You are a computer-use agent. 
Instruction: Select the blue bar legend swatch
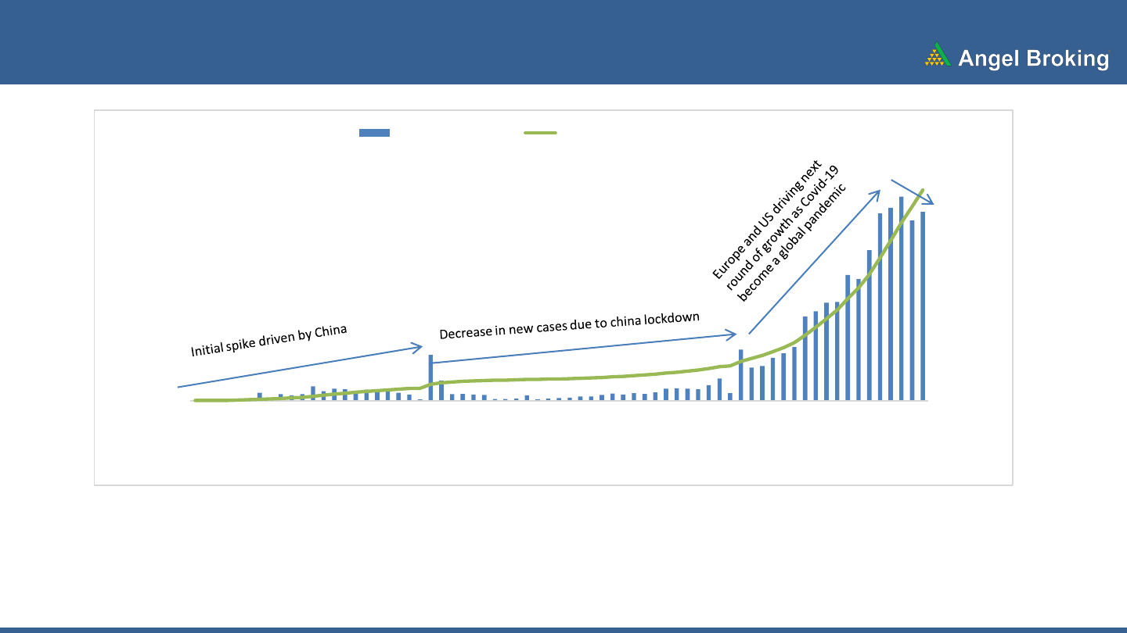[374, 133]
